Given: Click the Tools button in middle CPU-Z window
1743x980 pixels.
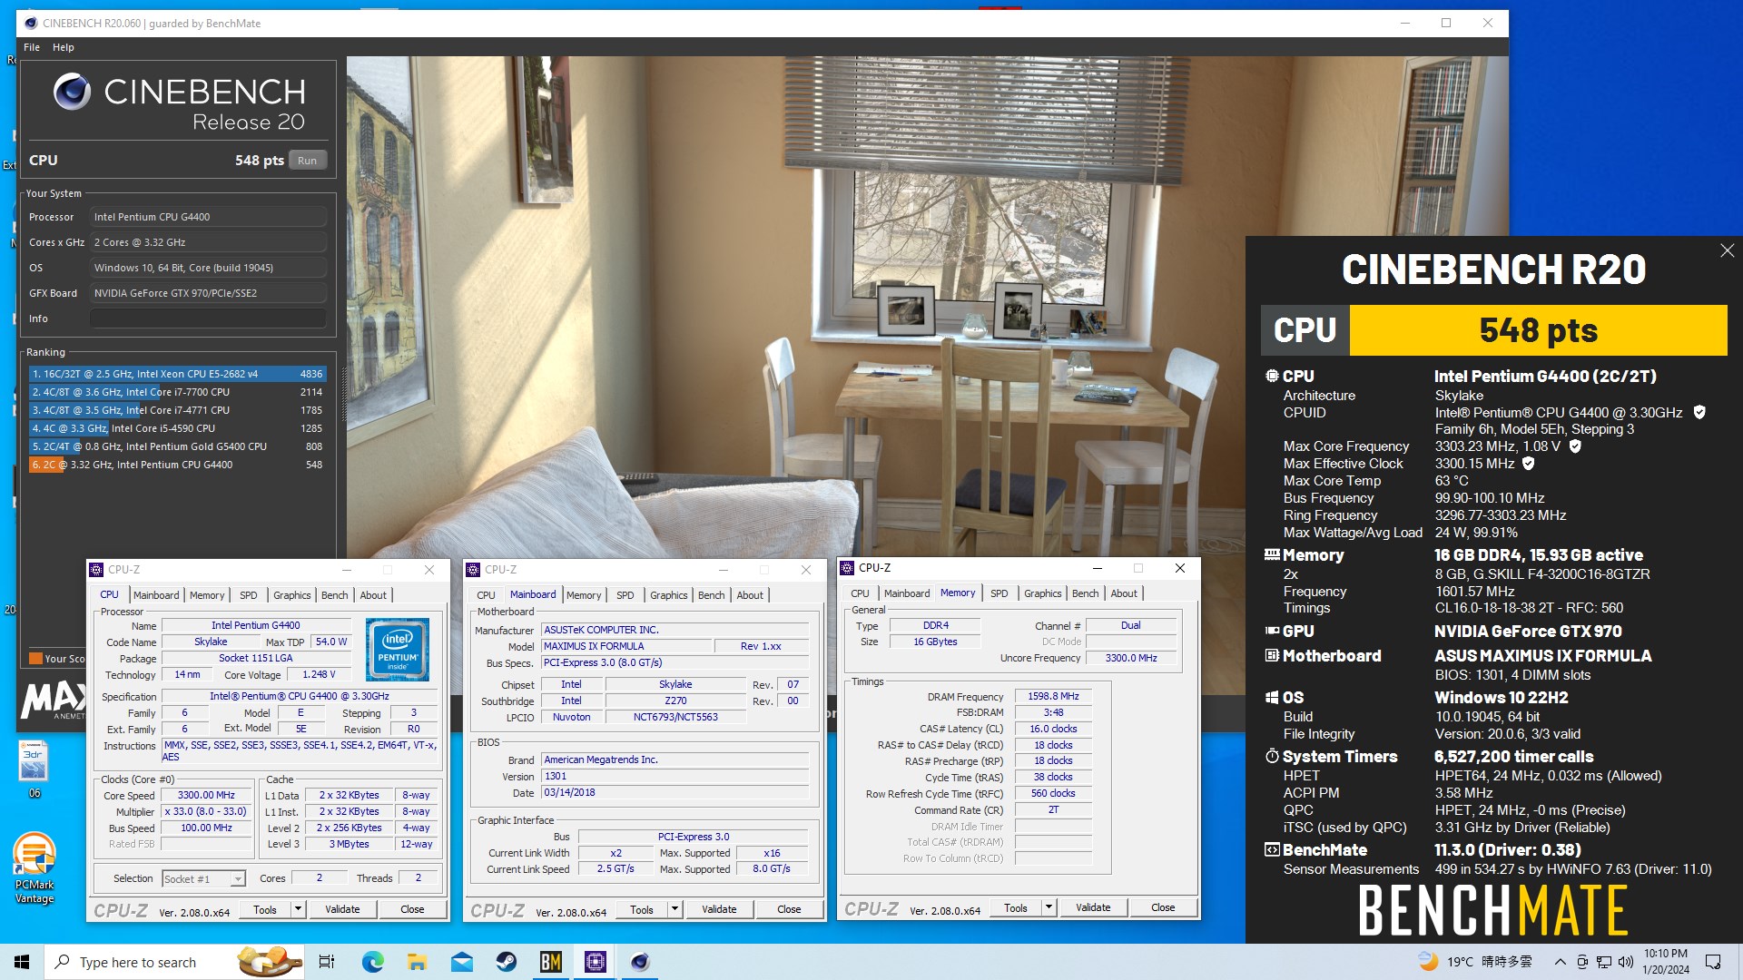Looking at the screenshot, I should [x=642, y=909].
